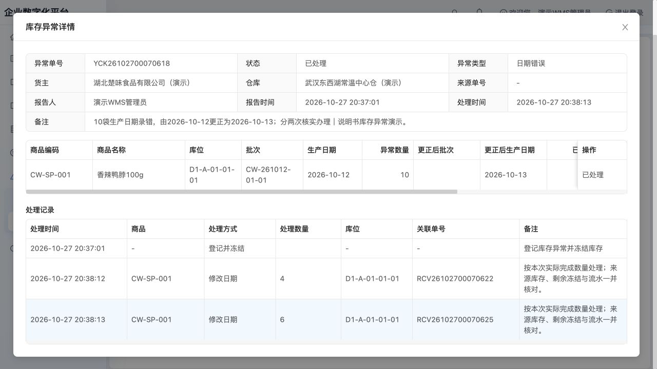
Task: Click product name 香辣鸭脖100g
Action: click(x=120, y=175)
